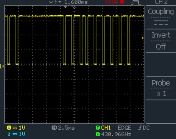176x139 pixels.
Task: Click the horizontal position arrows icon
Action: tap(55, 2)
